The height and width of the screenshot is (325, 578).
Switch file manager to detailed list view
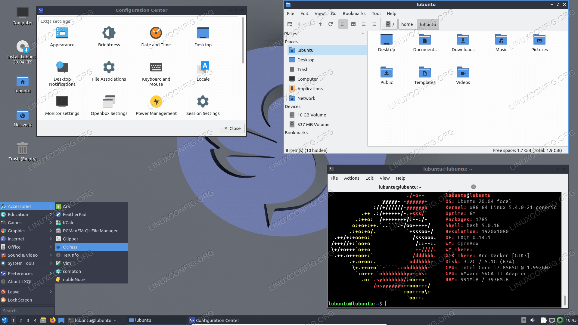[x=374, y=24]
